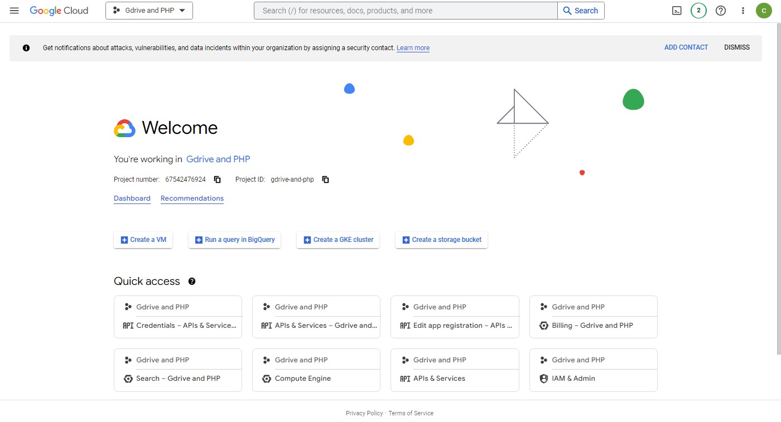Copy the project number

(x=218, y=180)
